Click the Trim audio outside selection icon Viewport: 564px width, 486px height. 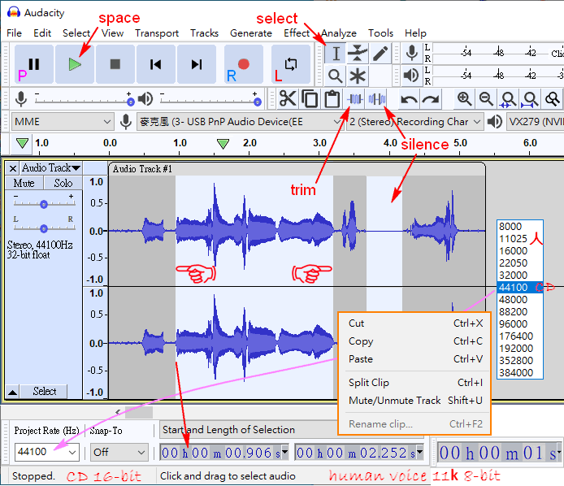(355, 99)
